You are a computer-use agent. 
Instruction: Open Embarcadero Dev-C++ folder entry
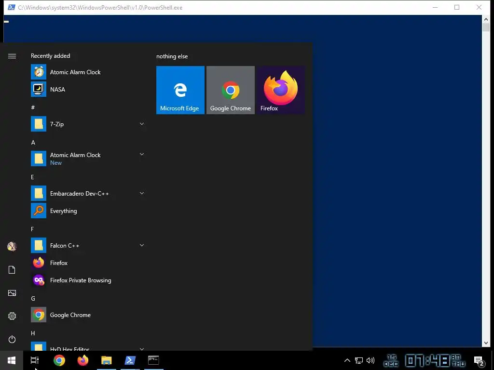pos(88,193)
